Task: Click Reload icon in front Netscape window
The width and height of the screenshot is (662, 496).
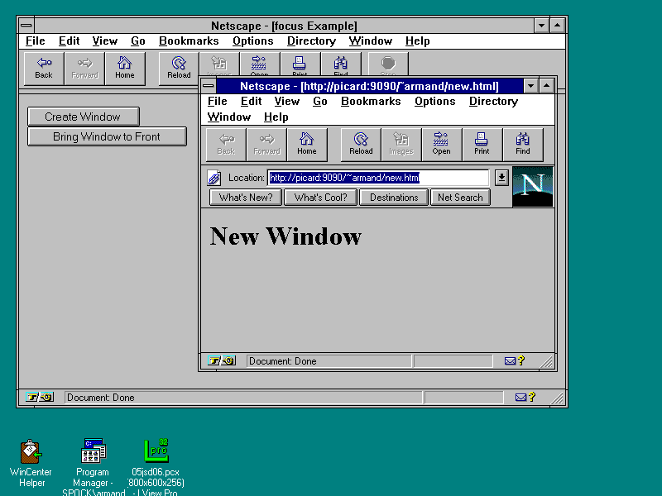Action: (361, 144)
